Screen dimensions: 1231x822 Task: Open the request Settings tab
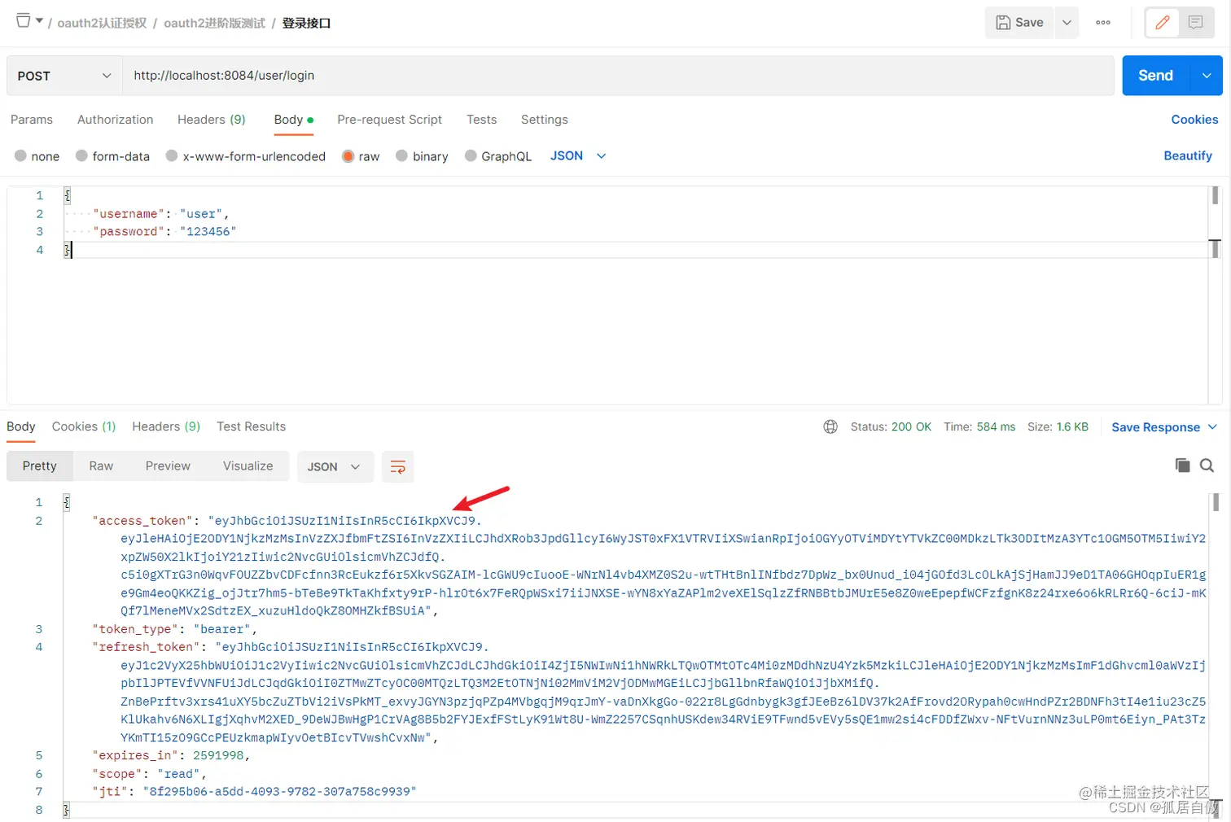pos(545,120)
